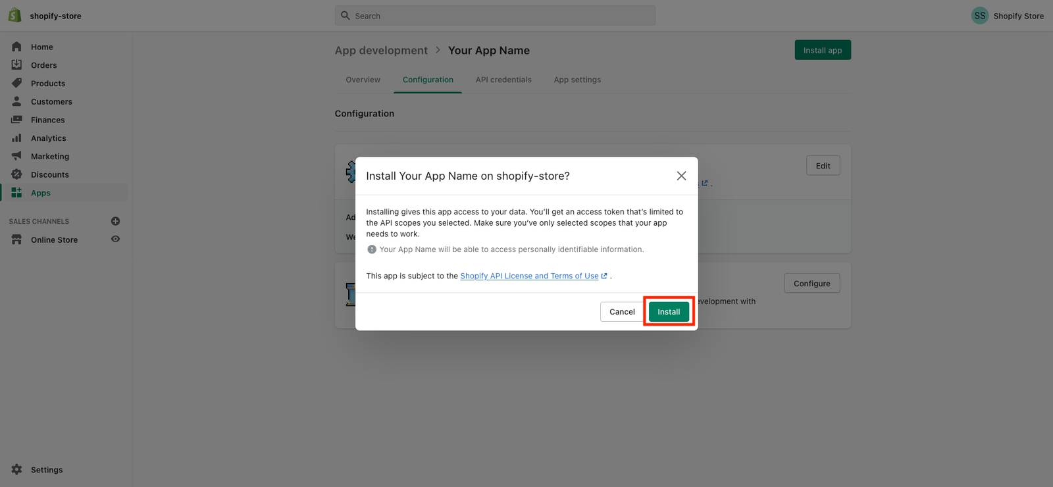Image resolution: width=1053 pixels, height=487 pixels.
Task: Close the install dialog with X
Action: (x=681, y=176)
